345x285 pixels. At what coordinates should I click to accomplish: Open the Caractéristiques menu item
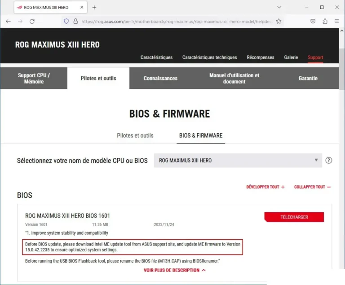[x=156, y=57]
